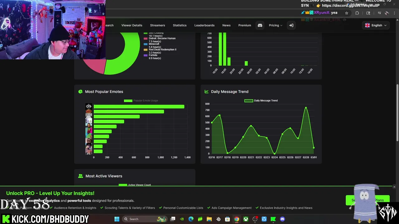The height and width of the screenshot is (224, 399).
Task: Click the Unlock PRO headline
Action: [x=50, y=193]
